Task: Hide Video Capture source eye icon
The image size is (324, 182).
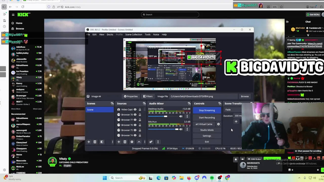Action: pos(135,109)
